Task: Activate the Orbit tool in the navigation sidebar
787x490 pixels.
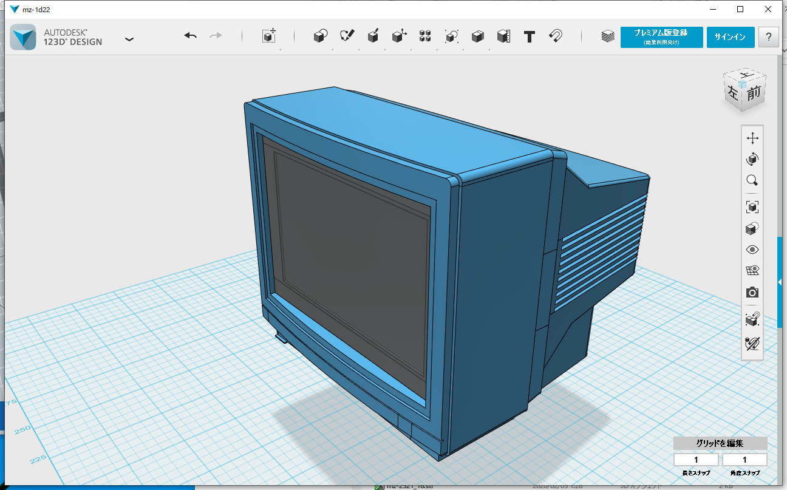Action: [752, 159]
